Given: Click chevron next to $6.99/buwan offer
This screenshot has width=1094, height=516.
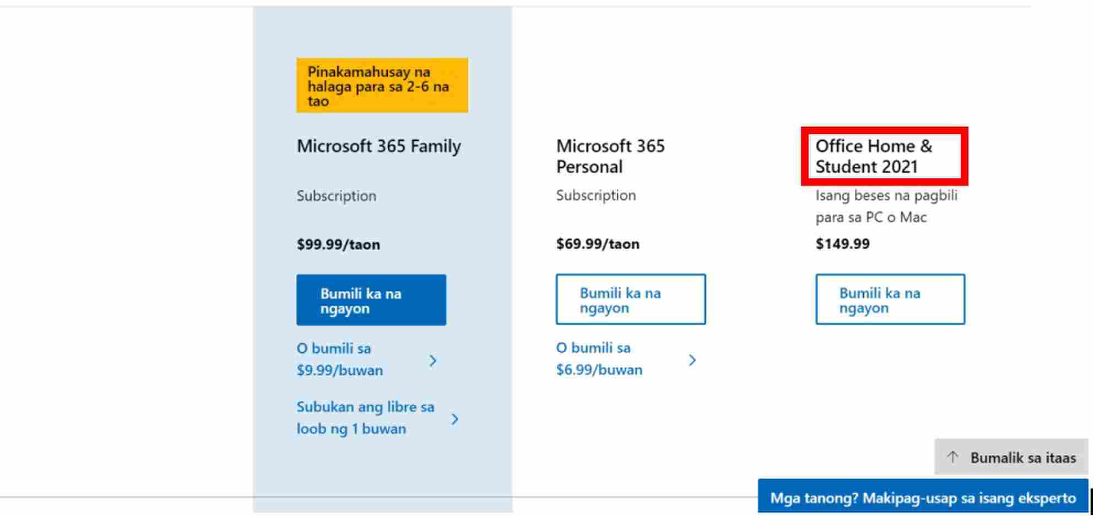Looking at the screenshot, I should tap(692, 360).
